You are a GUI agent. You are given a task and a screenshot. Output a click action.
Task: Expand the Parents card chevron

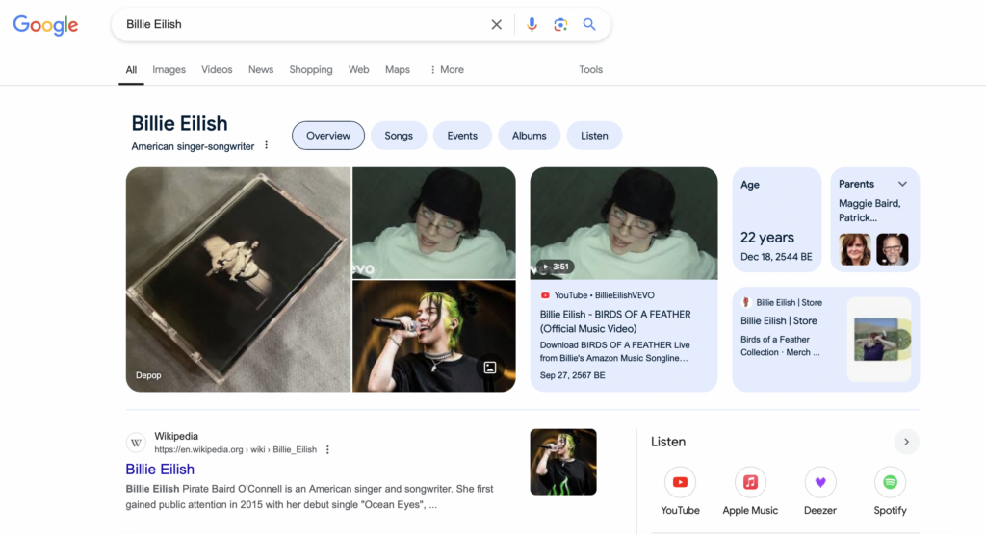902,184
